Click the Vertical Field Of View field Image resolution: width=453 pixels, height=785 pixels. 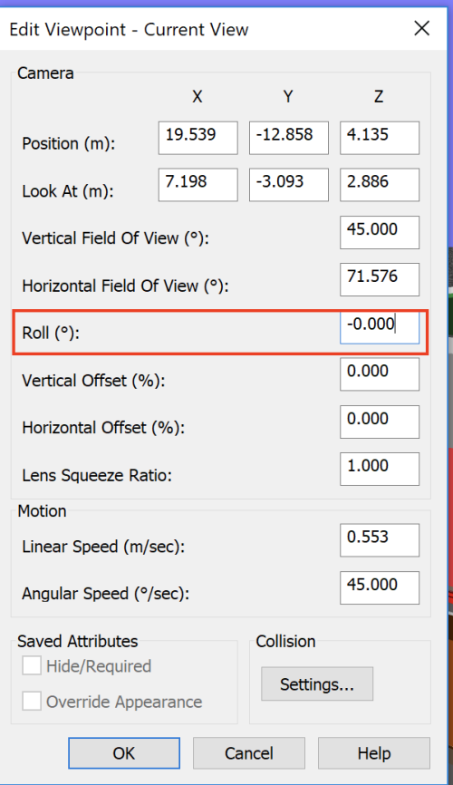pos(380,232)
